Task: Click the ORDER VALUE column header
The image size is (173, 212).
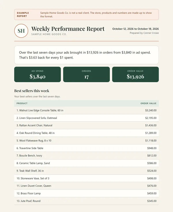Action: tap(148, 103)
